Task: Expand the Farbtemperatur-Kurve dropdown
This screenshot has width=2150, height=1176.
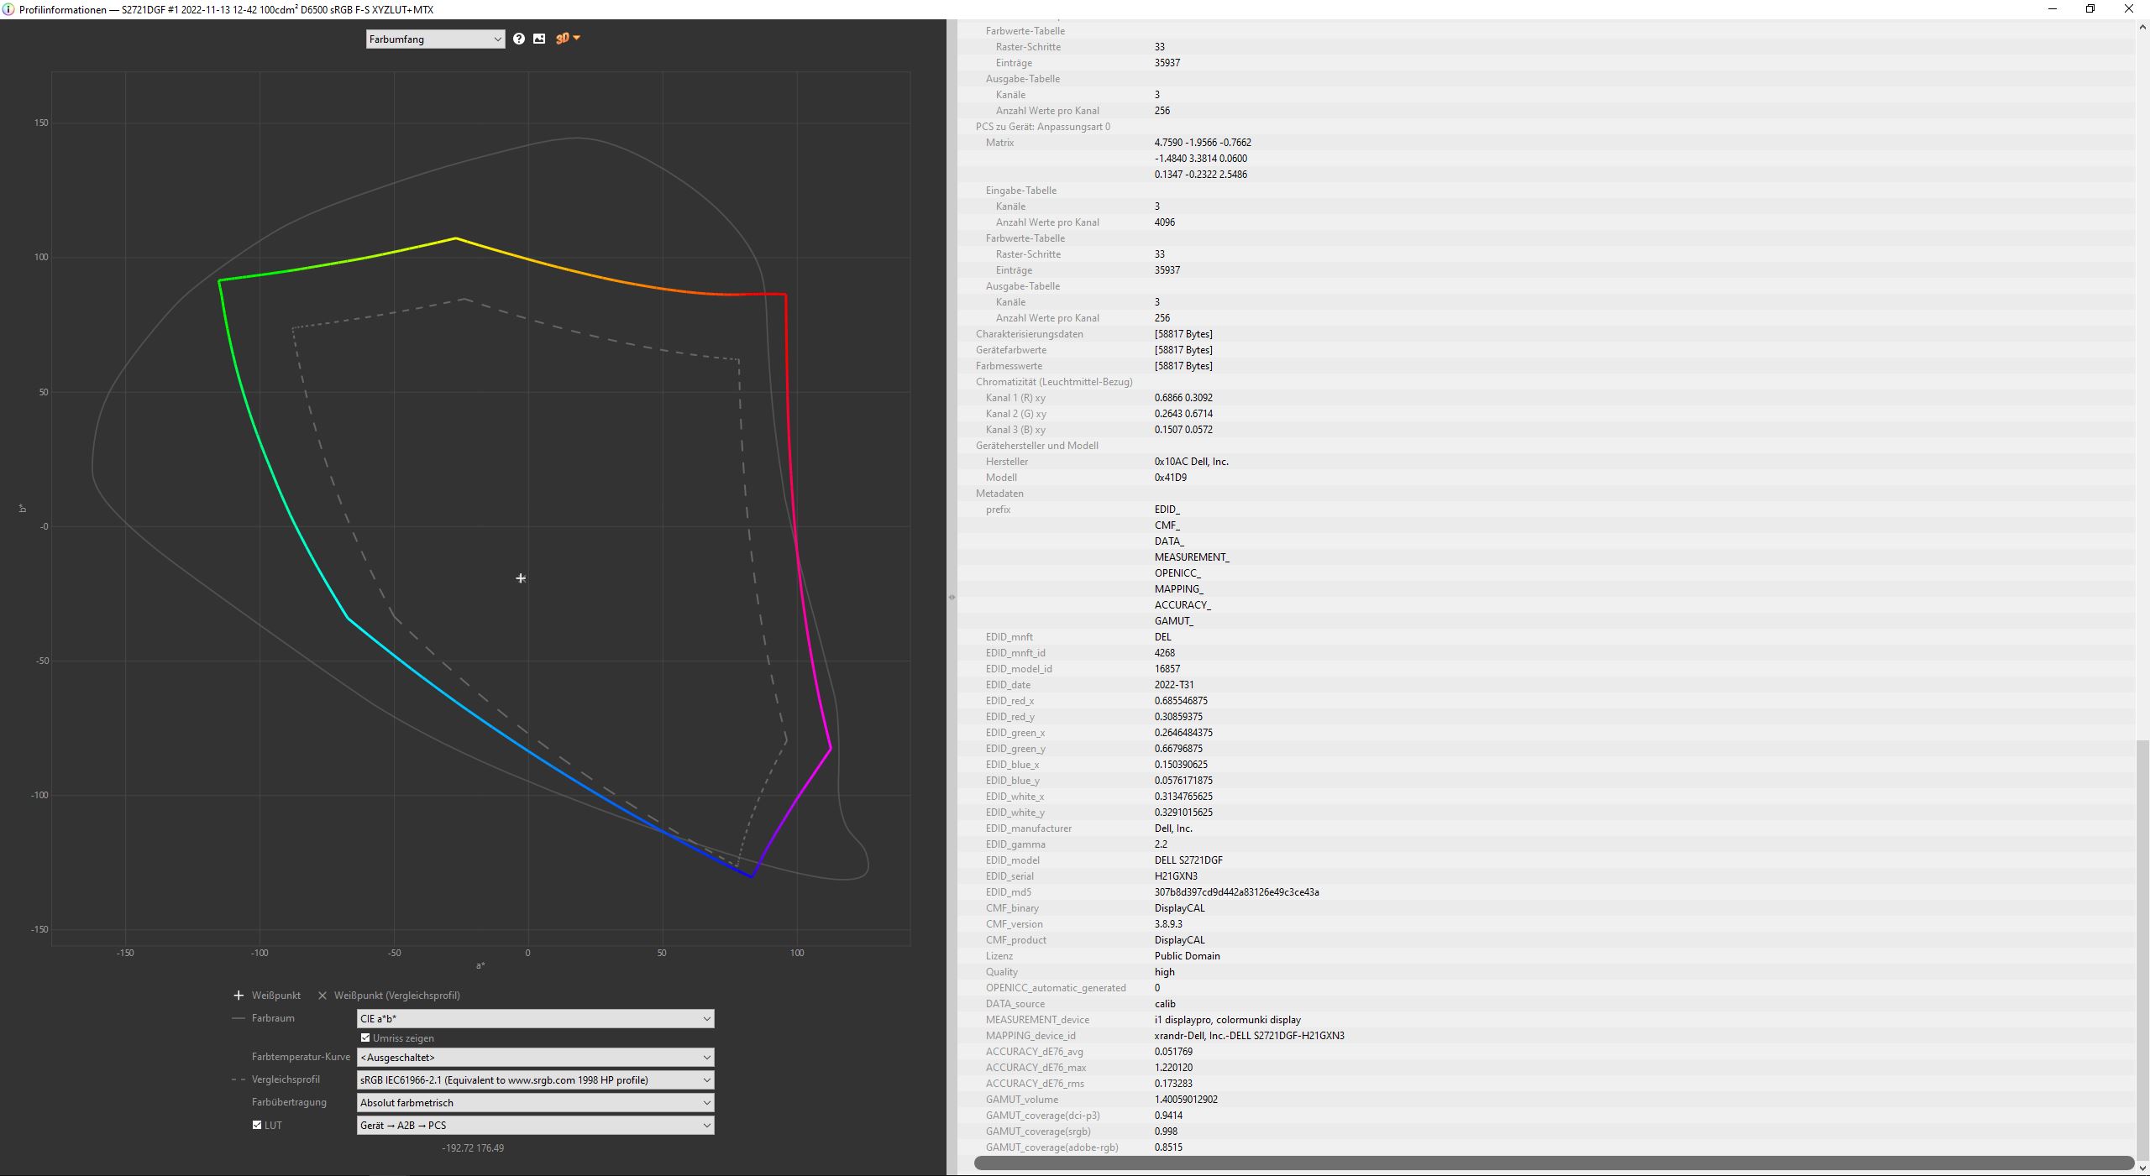Action: (535, 1058)
